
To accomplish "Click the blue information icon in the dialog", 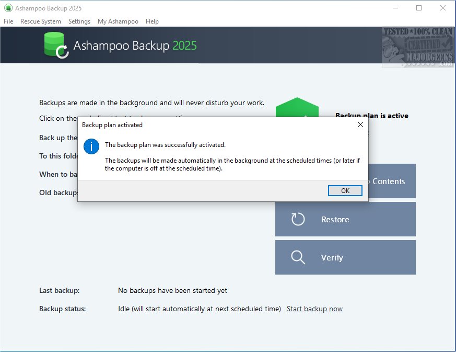I will pyautogui.click(x=91, y=146).
